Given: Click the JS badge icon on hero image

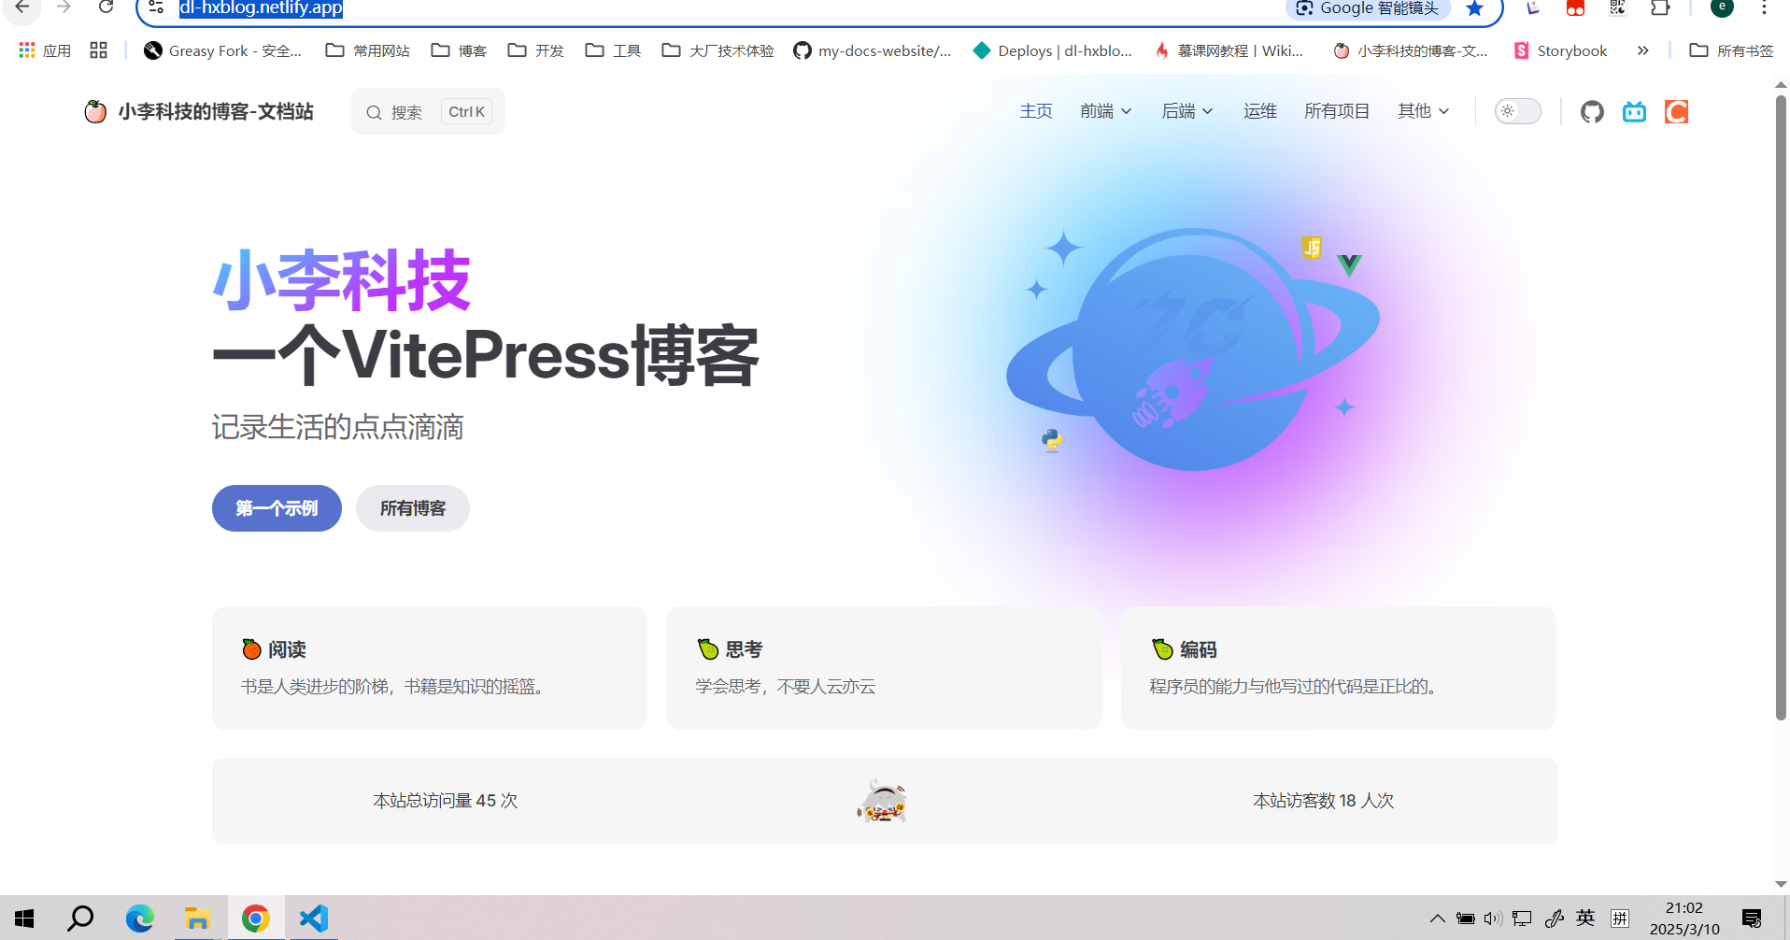Looking at the screenshot, I should 1312,248.
